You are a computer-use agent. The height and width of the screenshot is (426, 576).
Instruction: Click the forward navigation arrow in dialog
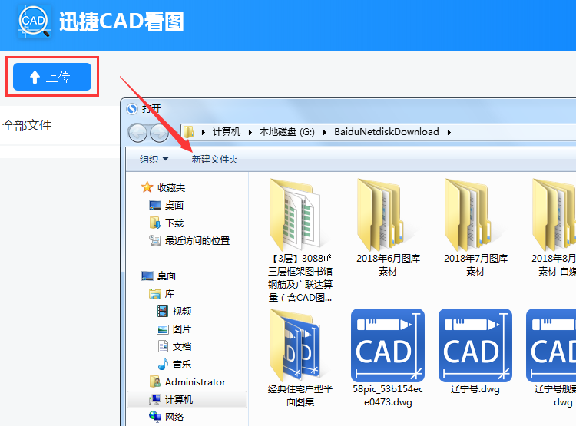pos(159,133)
